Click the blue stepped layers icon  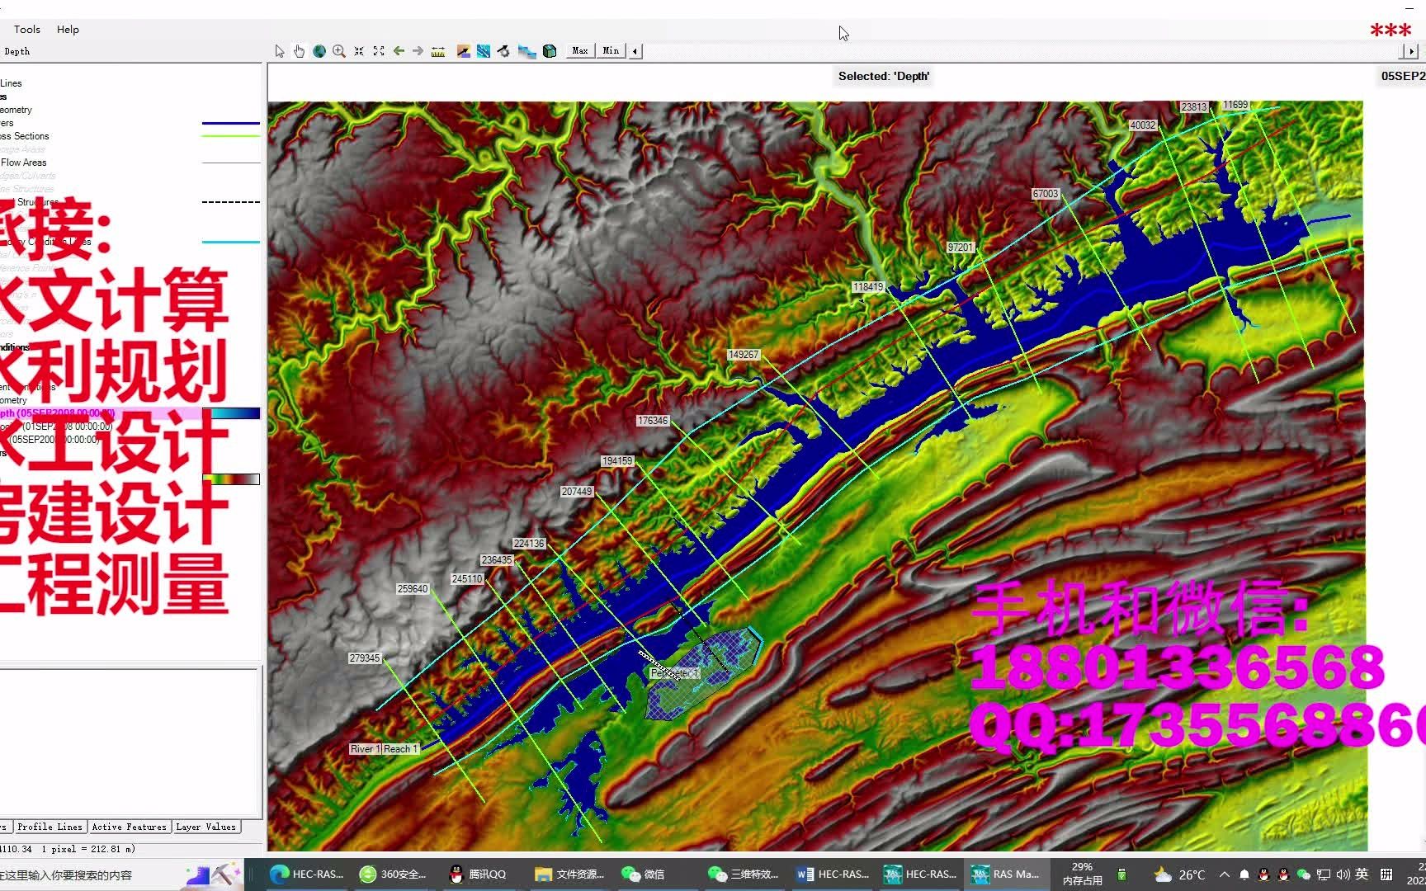526,51
